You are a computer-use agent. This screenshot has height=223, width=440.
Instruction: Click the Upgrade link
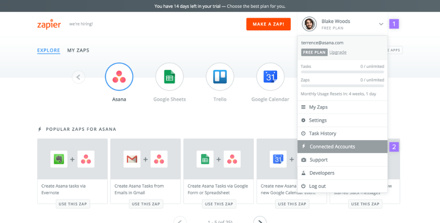tap(338, 52)
